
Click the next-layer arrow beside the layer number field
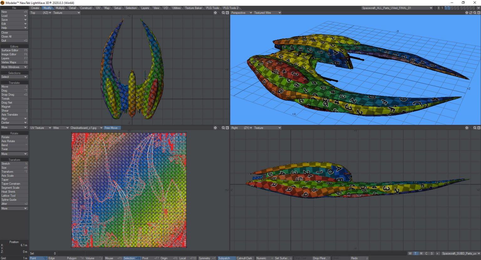click(x=438, y=8)
